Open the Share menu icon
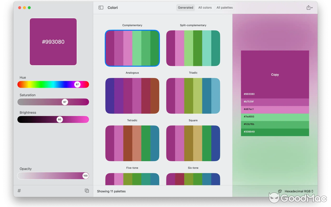331x207 pixels. pos(308,8)
